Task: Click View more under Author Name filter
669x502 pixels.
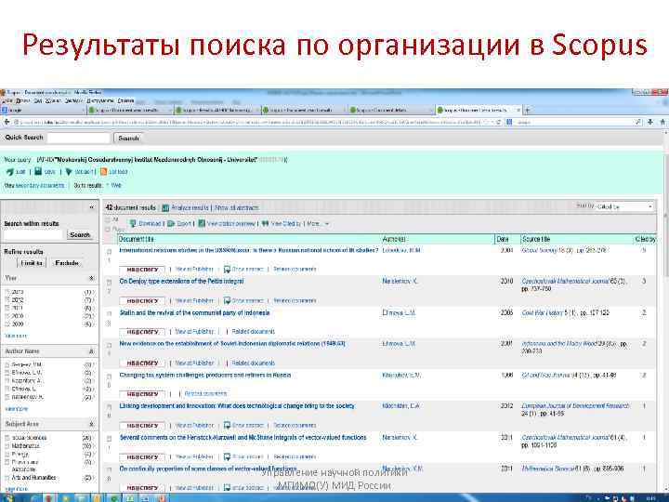Action: click(16, 409)
